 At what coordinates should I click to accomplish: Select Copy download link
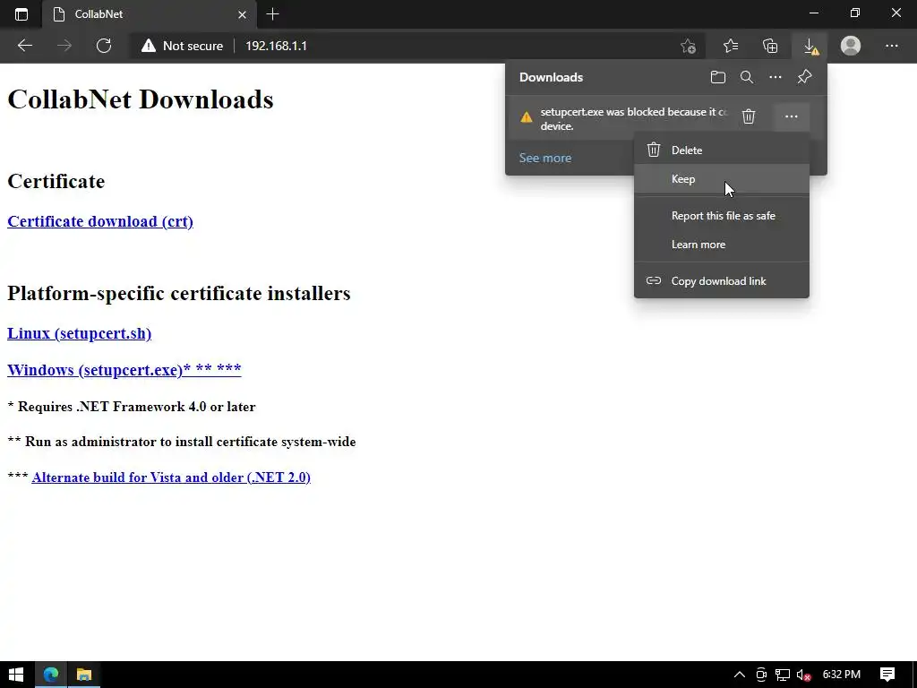722,281
